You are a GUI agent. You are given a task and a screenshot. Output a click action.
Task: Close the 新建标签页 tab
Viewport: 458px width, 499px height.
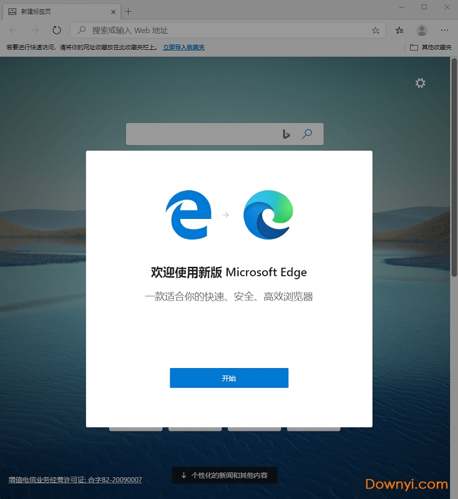[x=113, y=12]
